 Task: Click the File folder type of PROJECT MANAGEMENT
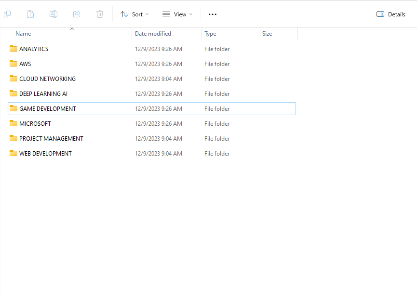pos(217,138)
